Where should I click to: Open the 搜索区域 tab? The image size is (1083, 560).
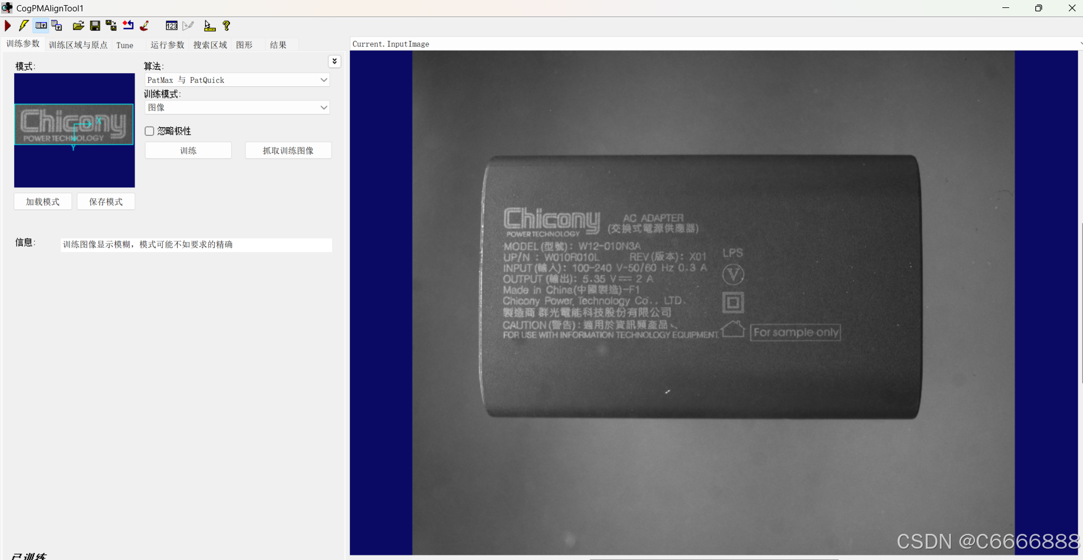pyautogui.click(x=210, y=45)
